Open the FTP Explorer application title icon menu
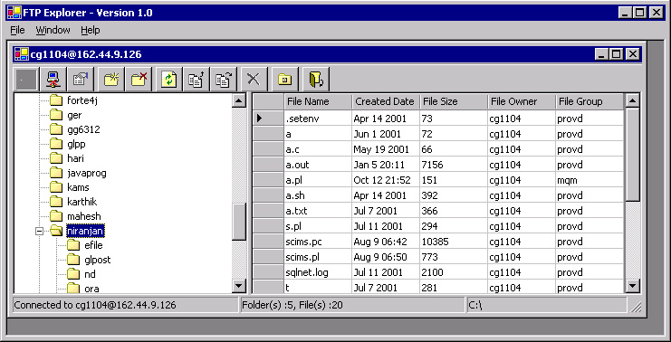671x342 pixels. point(14,13)
